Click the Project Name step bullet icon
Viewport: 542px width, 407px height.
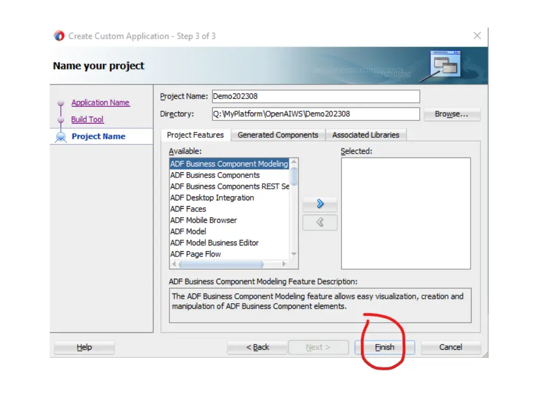(61, 137)
